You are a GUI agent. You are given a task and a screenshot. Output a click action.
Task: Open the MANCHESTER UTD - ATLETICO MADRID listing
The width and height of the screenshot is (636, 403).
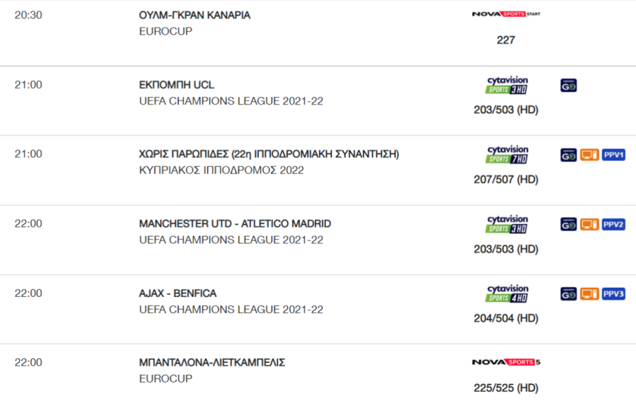(x=235, y=224)
